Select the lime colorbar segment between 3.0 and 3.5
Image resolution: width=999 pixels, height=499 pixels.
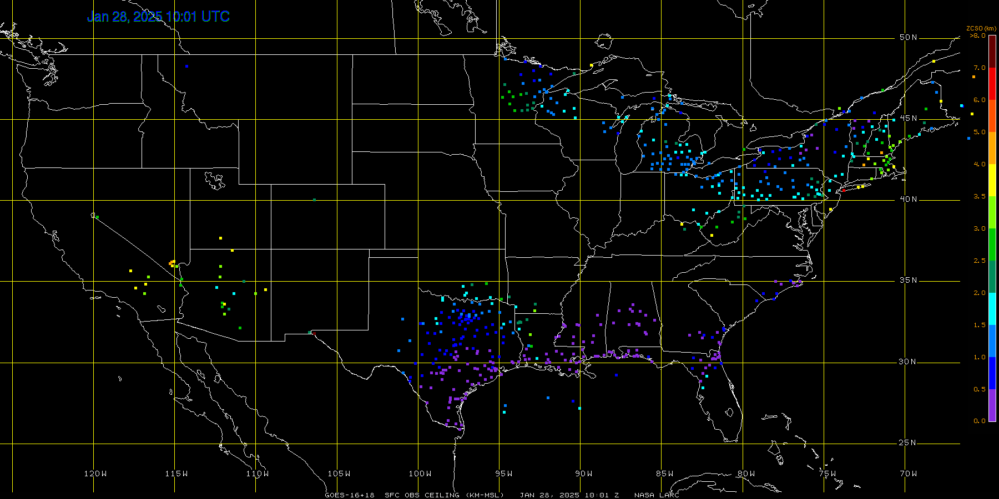pyautogui.click(x=992, y=212)
